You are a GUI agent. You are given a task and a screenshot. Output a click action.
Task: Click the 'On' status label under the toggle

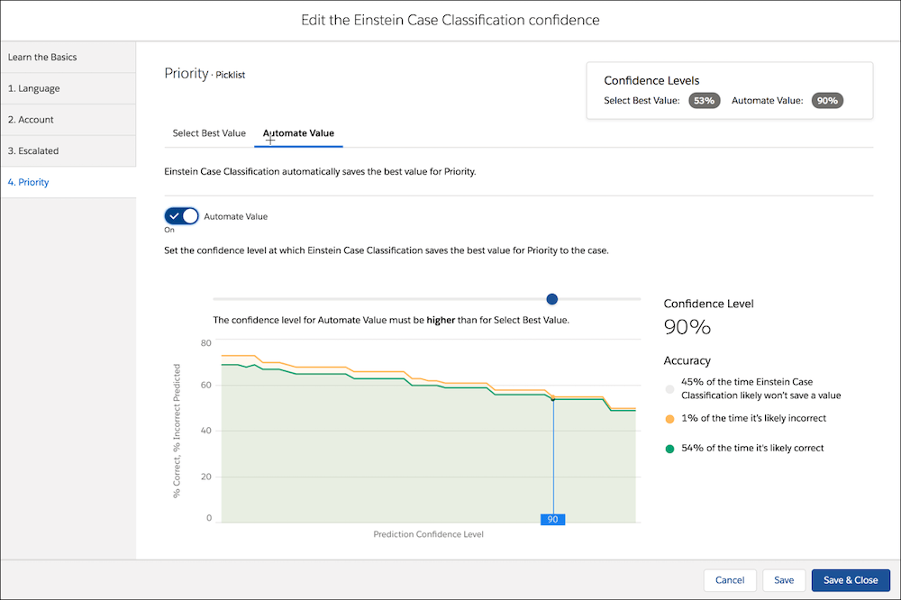tap(169, 230)
